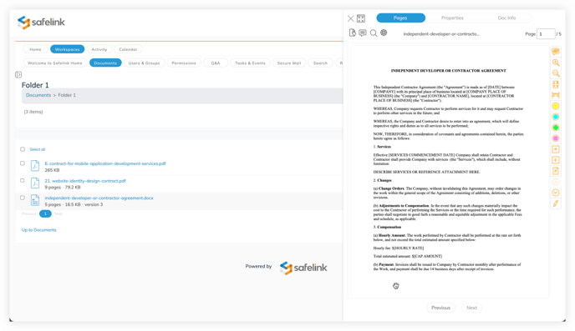This screenshot has height=331, width=575.
Task: Open the comments speech-bubble icon
Action: point(363,33)
